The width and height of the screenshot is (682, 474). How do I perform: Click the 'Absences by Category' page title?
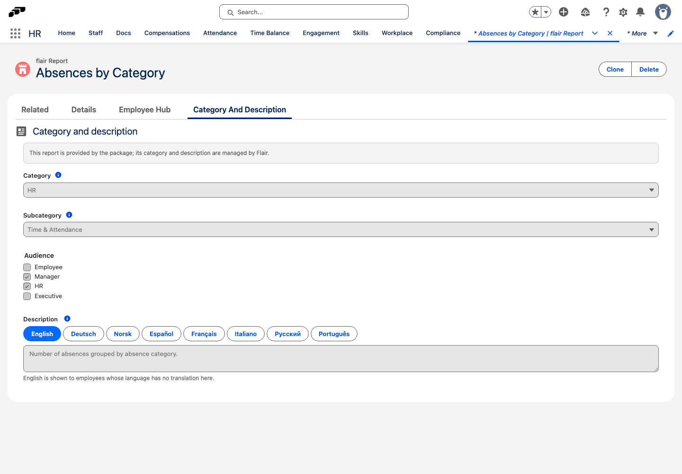point(100,73)
